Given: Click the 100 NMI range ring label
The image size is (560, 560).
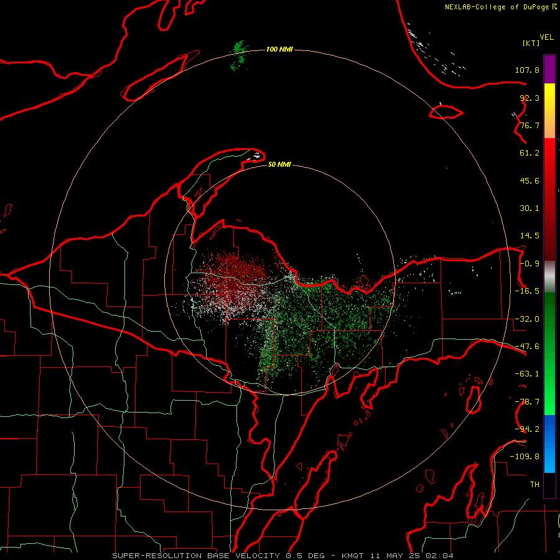Looking at the screenshot, I should [279, 49].
